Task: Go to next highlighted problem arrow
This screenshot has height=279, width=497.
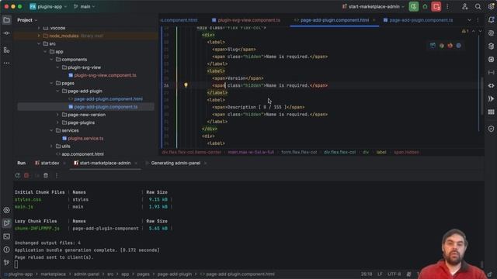Action: point(480,31)
